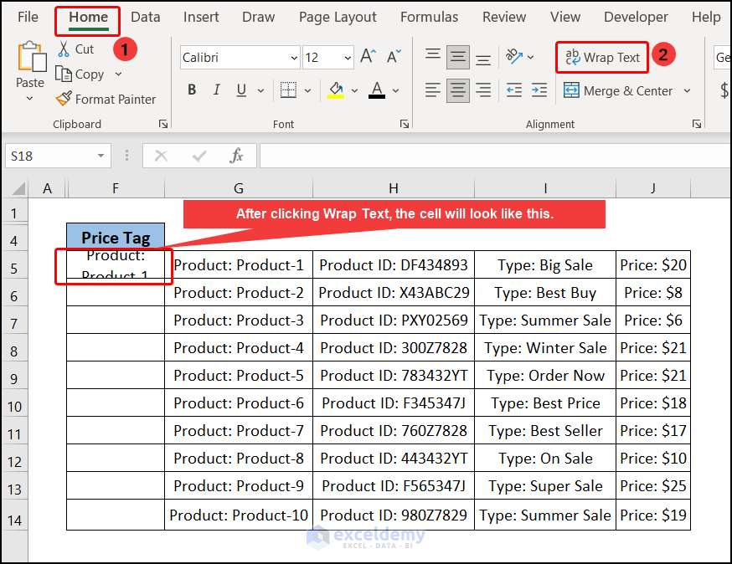
Task: Open the Formulas ribbon tab
Action: click(429, 16)
